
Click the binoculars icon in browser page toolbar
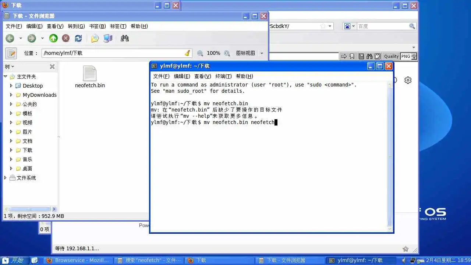coord(369,56)
